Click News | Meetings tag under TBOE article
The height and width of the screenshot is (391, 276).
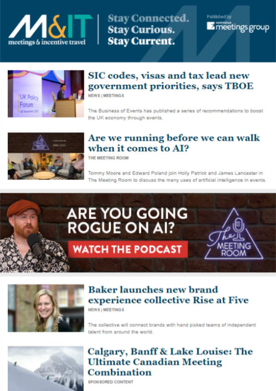click(x=106, y=95)
